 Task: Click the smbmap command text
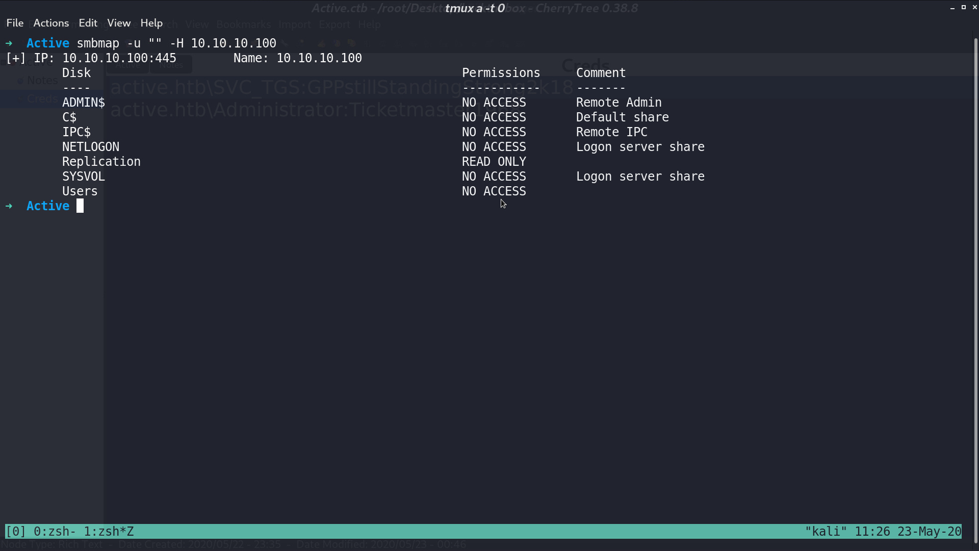[x=176, y=43]
